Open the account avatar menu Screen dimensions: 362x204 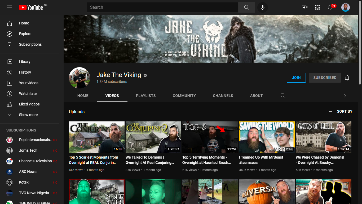click(346, 7)
